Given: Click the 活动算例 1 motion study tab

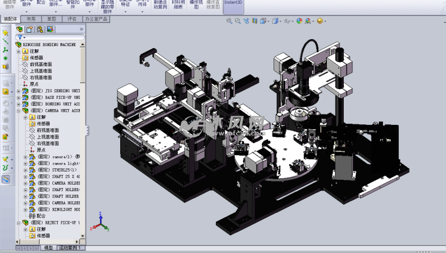Looking at the screenshot, I should (x=71, y=248).
